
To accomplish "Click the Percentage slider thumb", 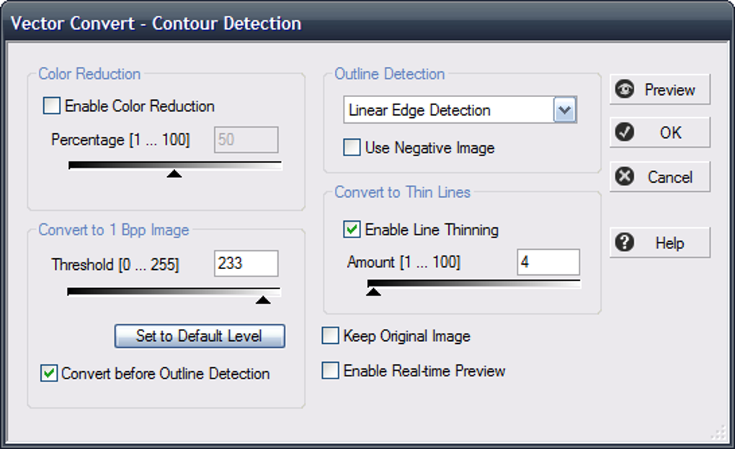I will coord(174,173).
